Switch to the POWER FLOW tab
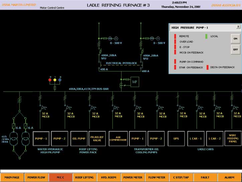The width and height of the screenshot is (242, 182). [x=36, y=177]
